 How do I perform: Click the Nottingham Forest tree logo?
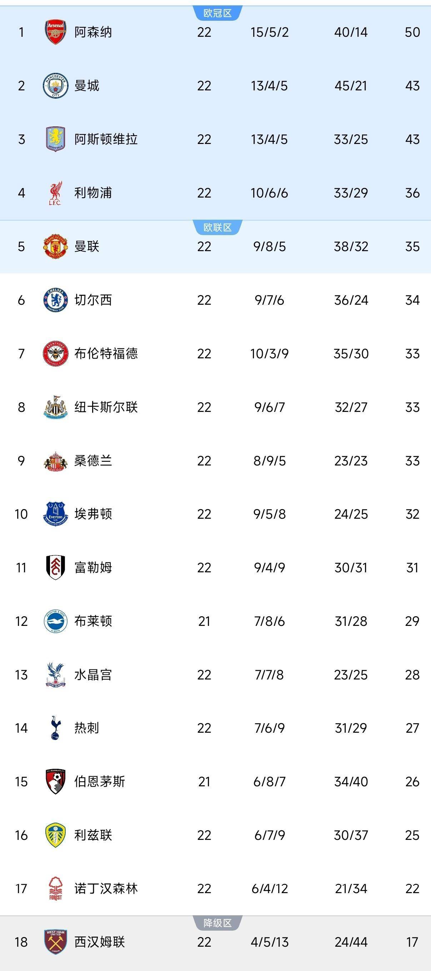click(x=55, y=888)
